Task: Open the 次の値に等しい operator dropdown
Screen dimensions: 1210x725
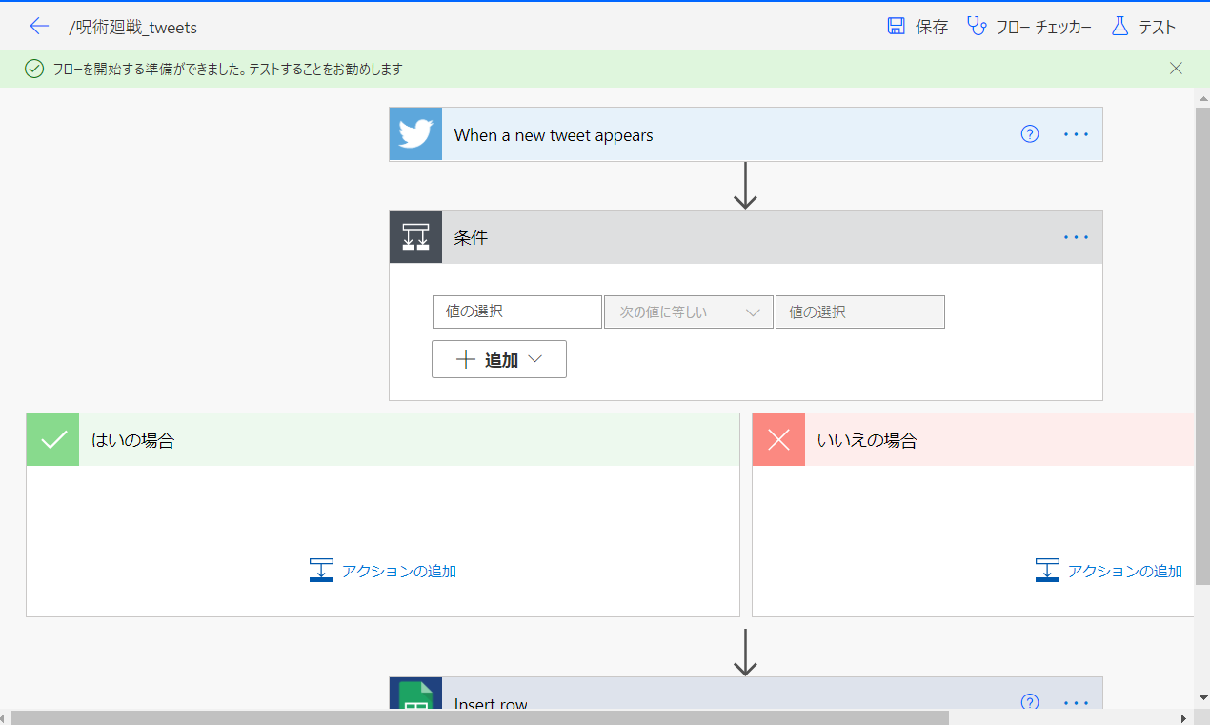Action: click(x=688, y=312)
